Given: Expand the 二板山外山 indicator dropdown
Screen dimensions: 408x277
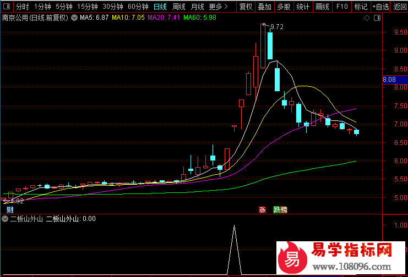Looking at the screenshot, I should (5, 219).
